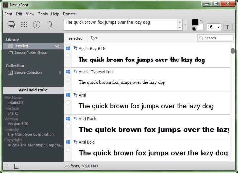Screen dimensions: 238x173
Task: Click the Arial Bold font name
Action: [x=86, y=142]
